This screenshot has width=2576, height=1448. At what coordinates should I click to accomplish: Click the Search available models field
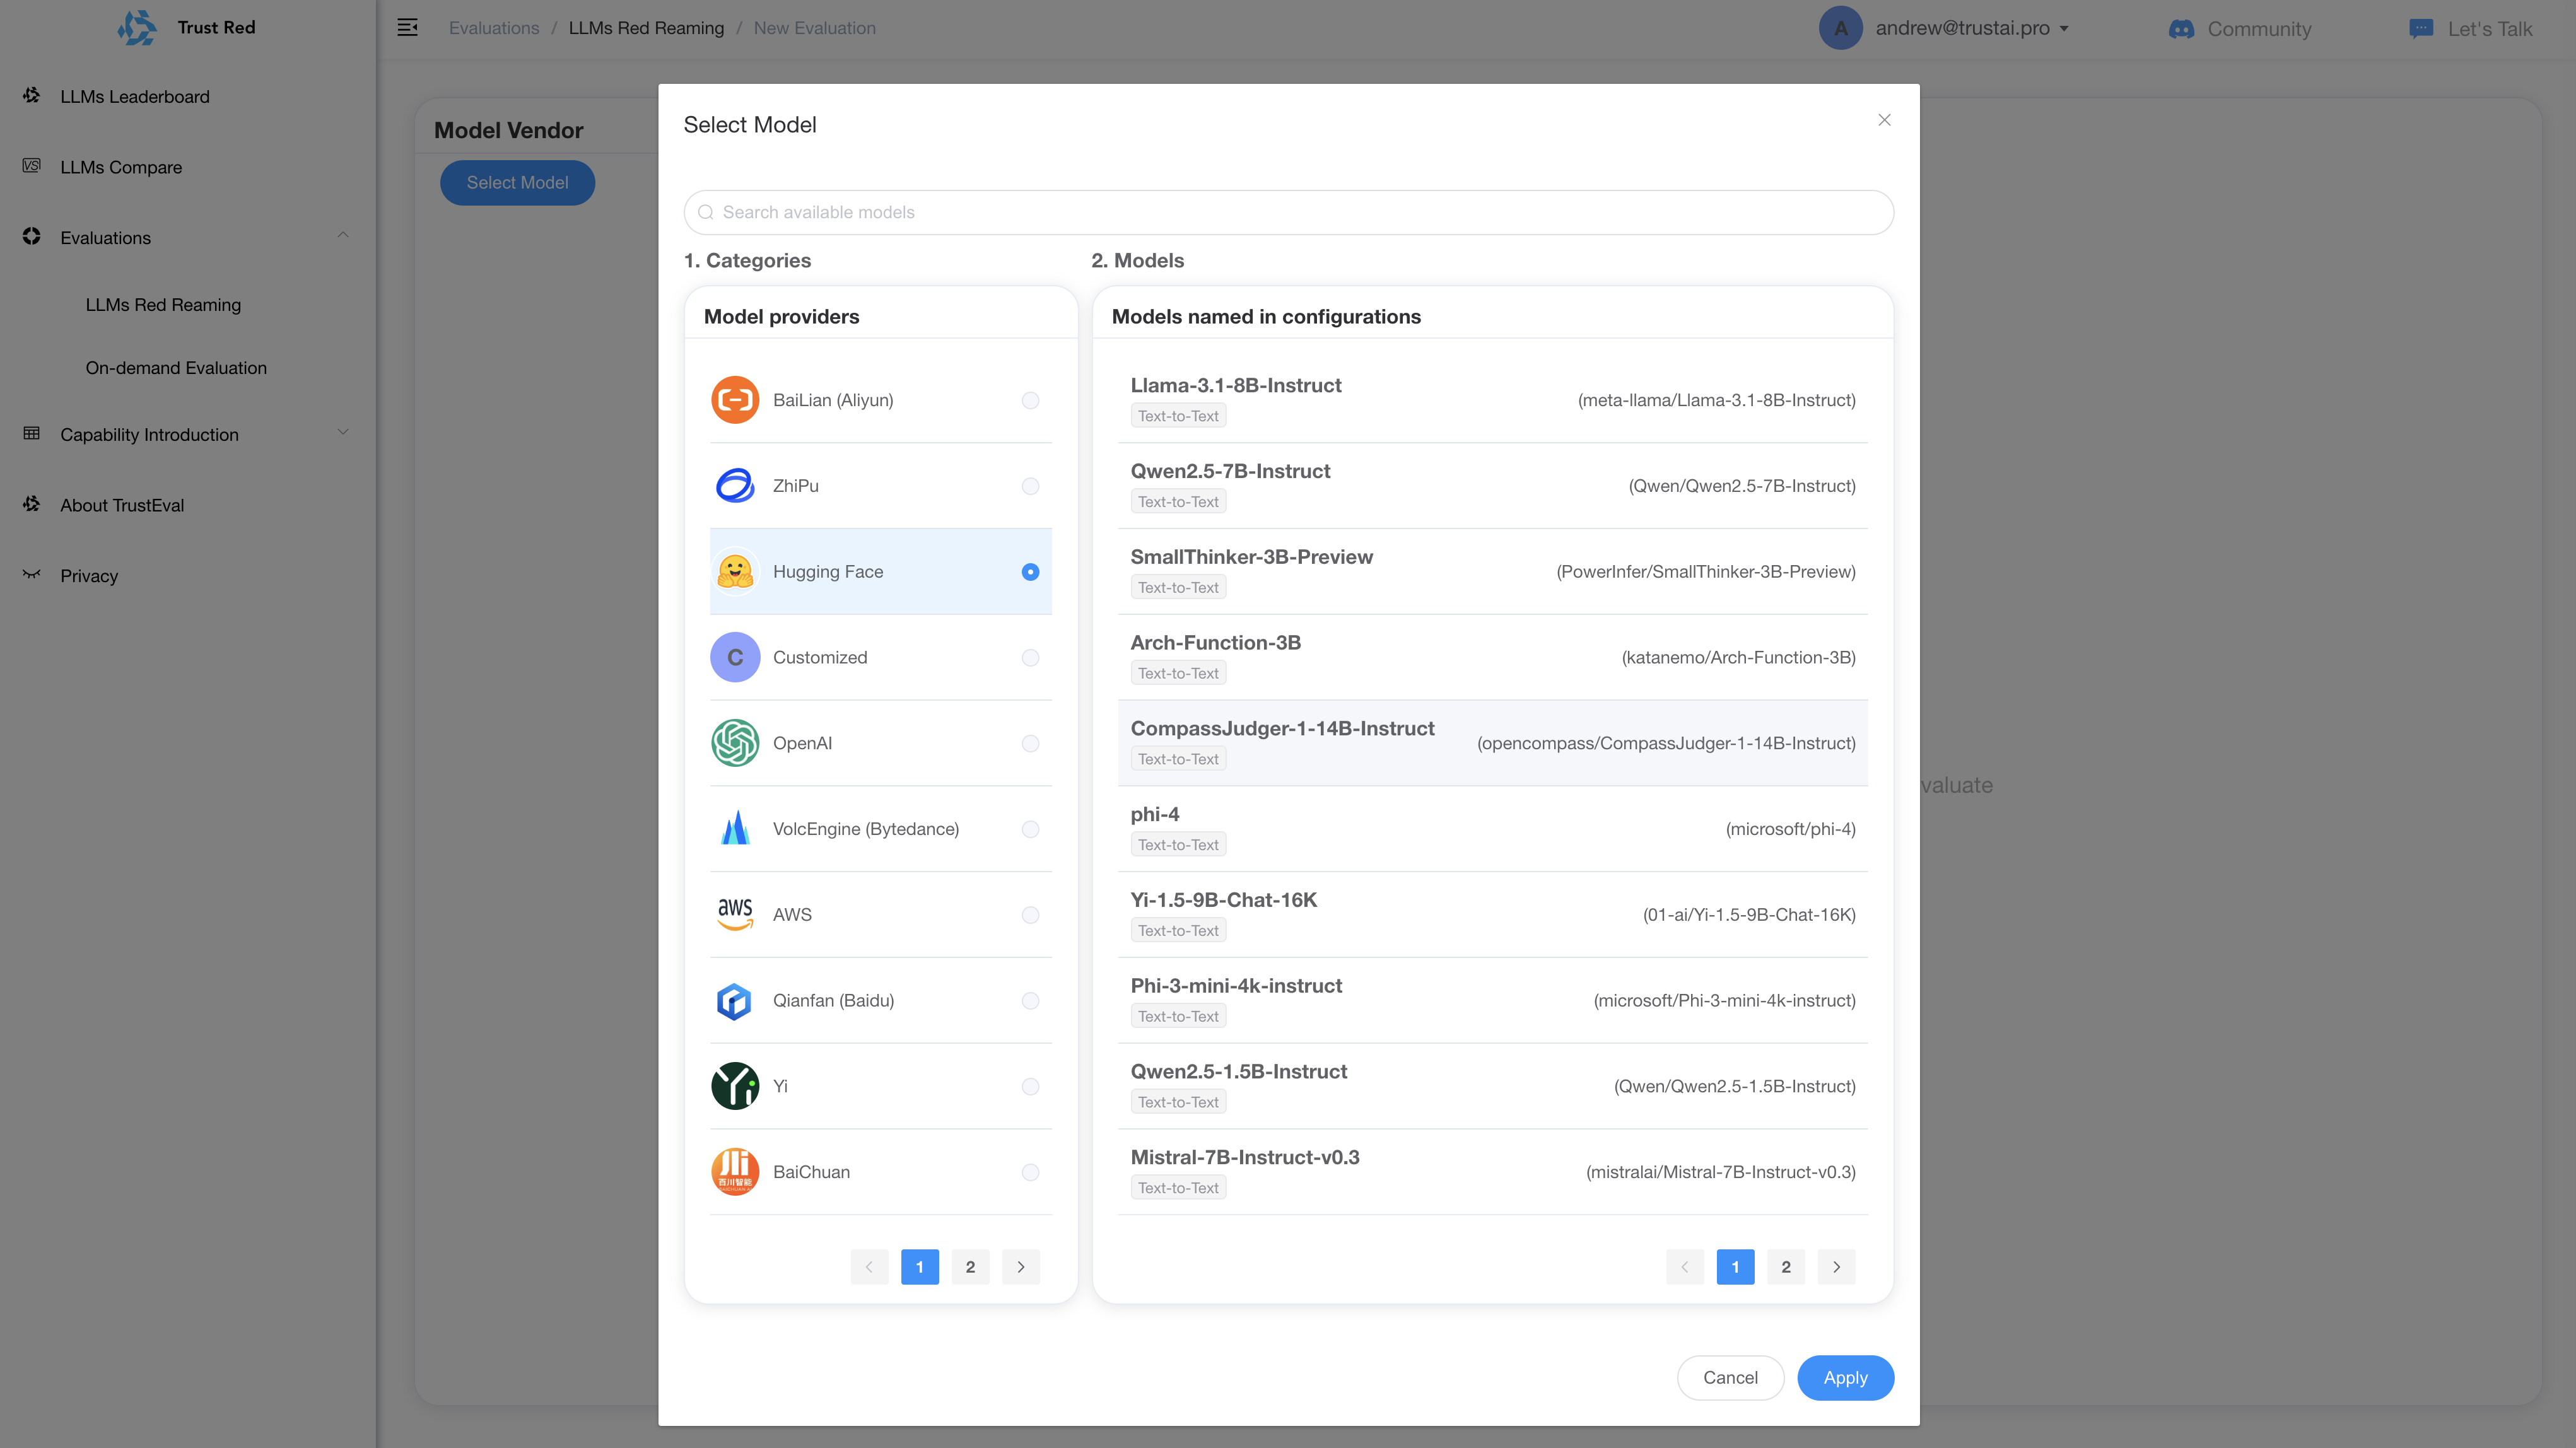pyautogui.click(x=1288, y=212)
